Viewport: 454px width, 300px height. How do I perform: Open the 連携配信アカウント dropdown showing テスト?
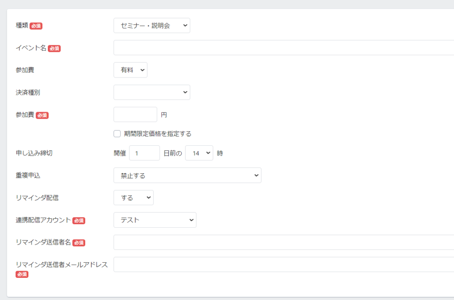pos(155,220)
